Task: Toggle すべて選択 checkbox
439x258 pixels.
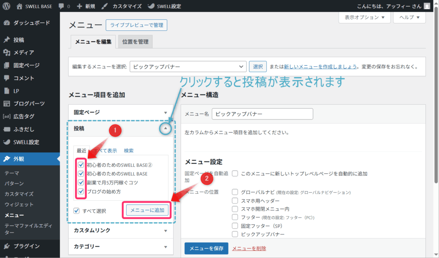Action: click(x=76, y=211)
